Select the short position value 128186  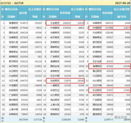(109, 33)
